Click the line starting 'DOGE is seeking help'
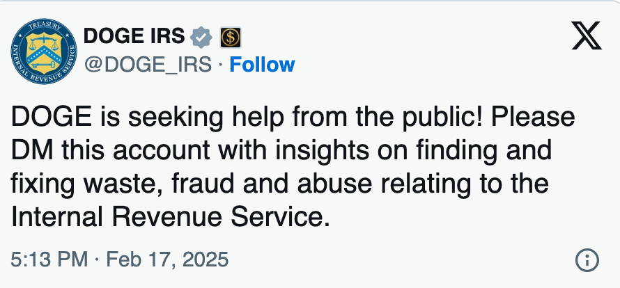620x288 pixels. pos(293,118)
